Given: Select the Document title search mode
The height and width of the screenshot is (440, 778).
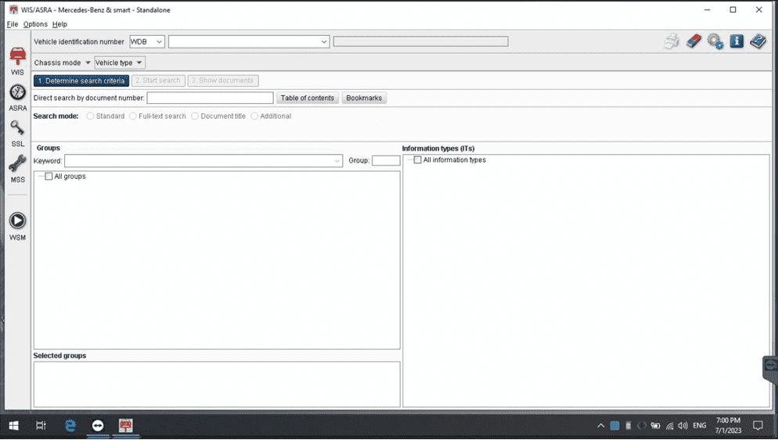Looking at the screenshot, I should tap(194, 116).
